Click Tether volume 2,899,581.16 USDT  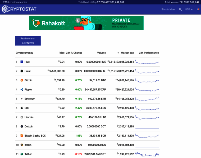(x=95, y=154)
